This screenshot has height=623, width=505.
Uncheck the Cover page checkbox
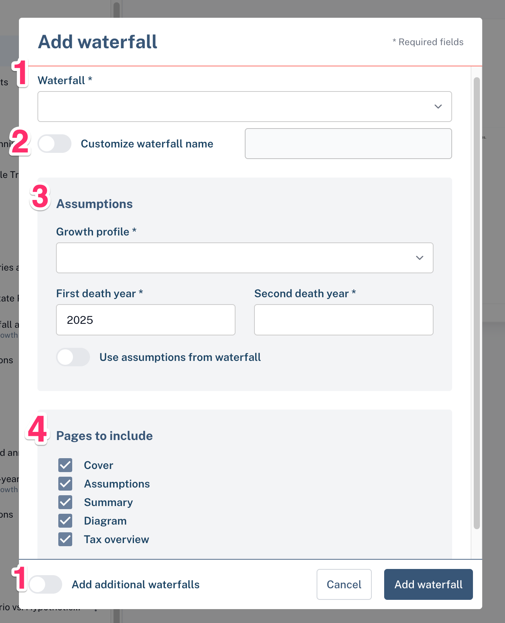point(65,465)
